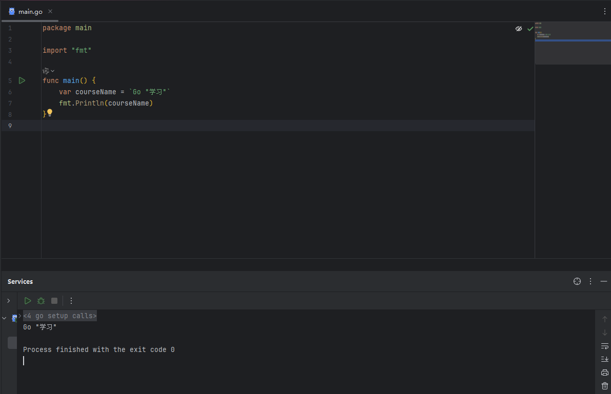The height and width of the screenshot is (394, 611).
Task: Click the Stop square button in Services
Action: [54, 301]
